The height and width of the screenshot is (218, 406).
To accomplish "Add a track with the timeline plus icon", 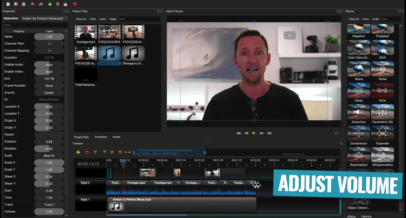I will pos(78,152).
